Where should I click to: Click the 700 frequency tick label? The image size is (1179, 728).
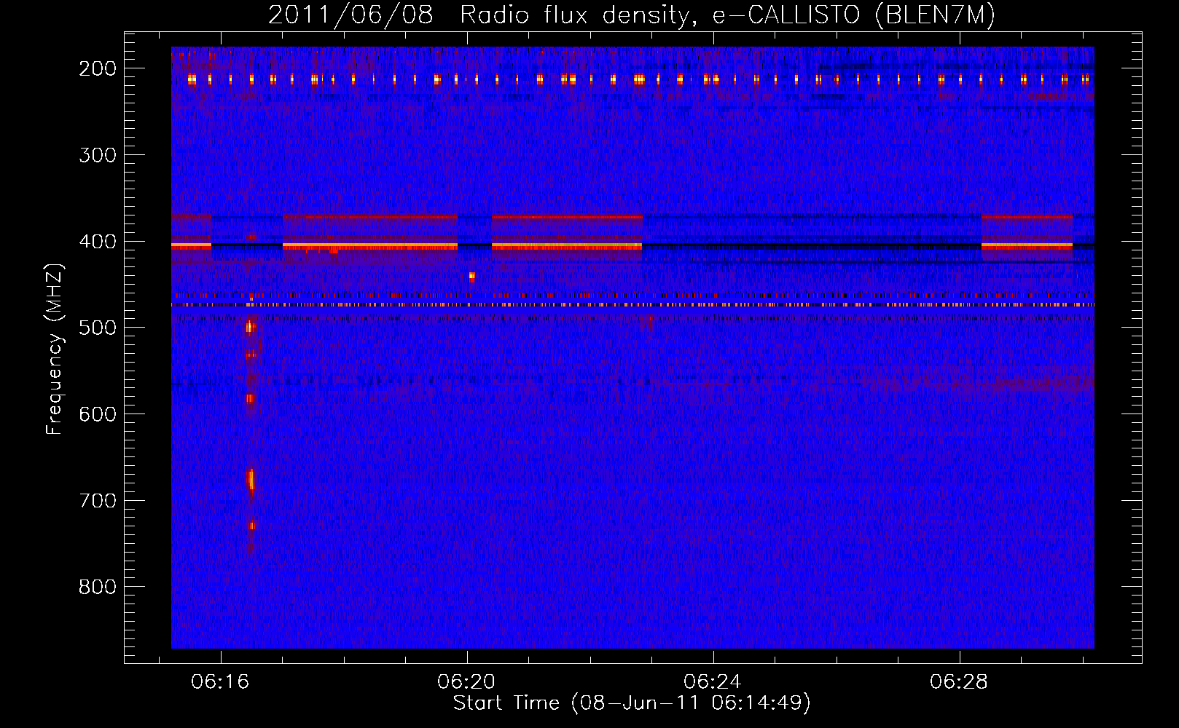[x=98, y=501]
